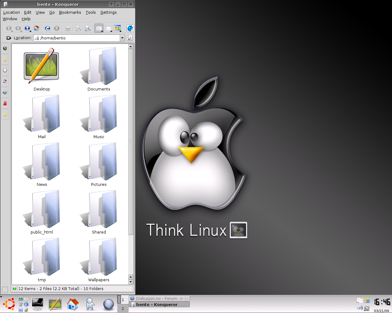The width and height of the screenshot is (392, 313).
Task: Click the Print toolbar icon
Action: (x=68, y=28)
